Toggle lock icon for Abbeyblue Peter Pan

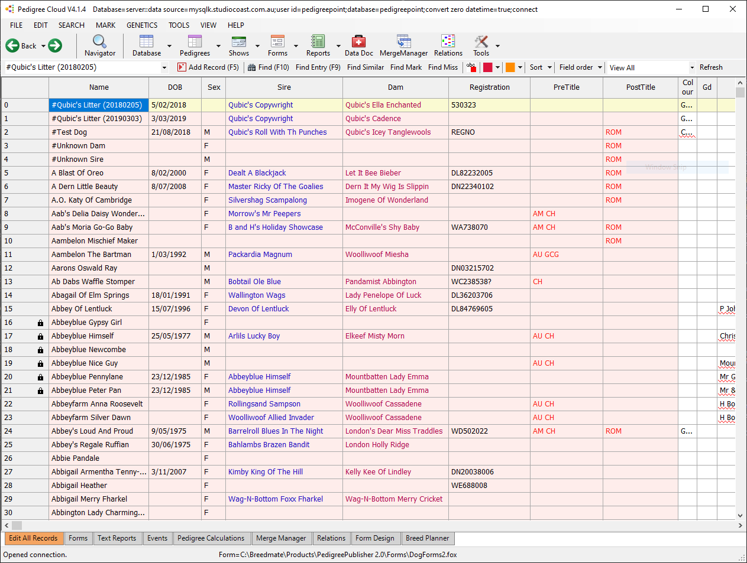click(40, 390)
